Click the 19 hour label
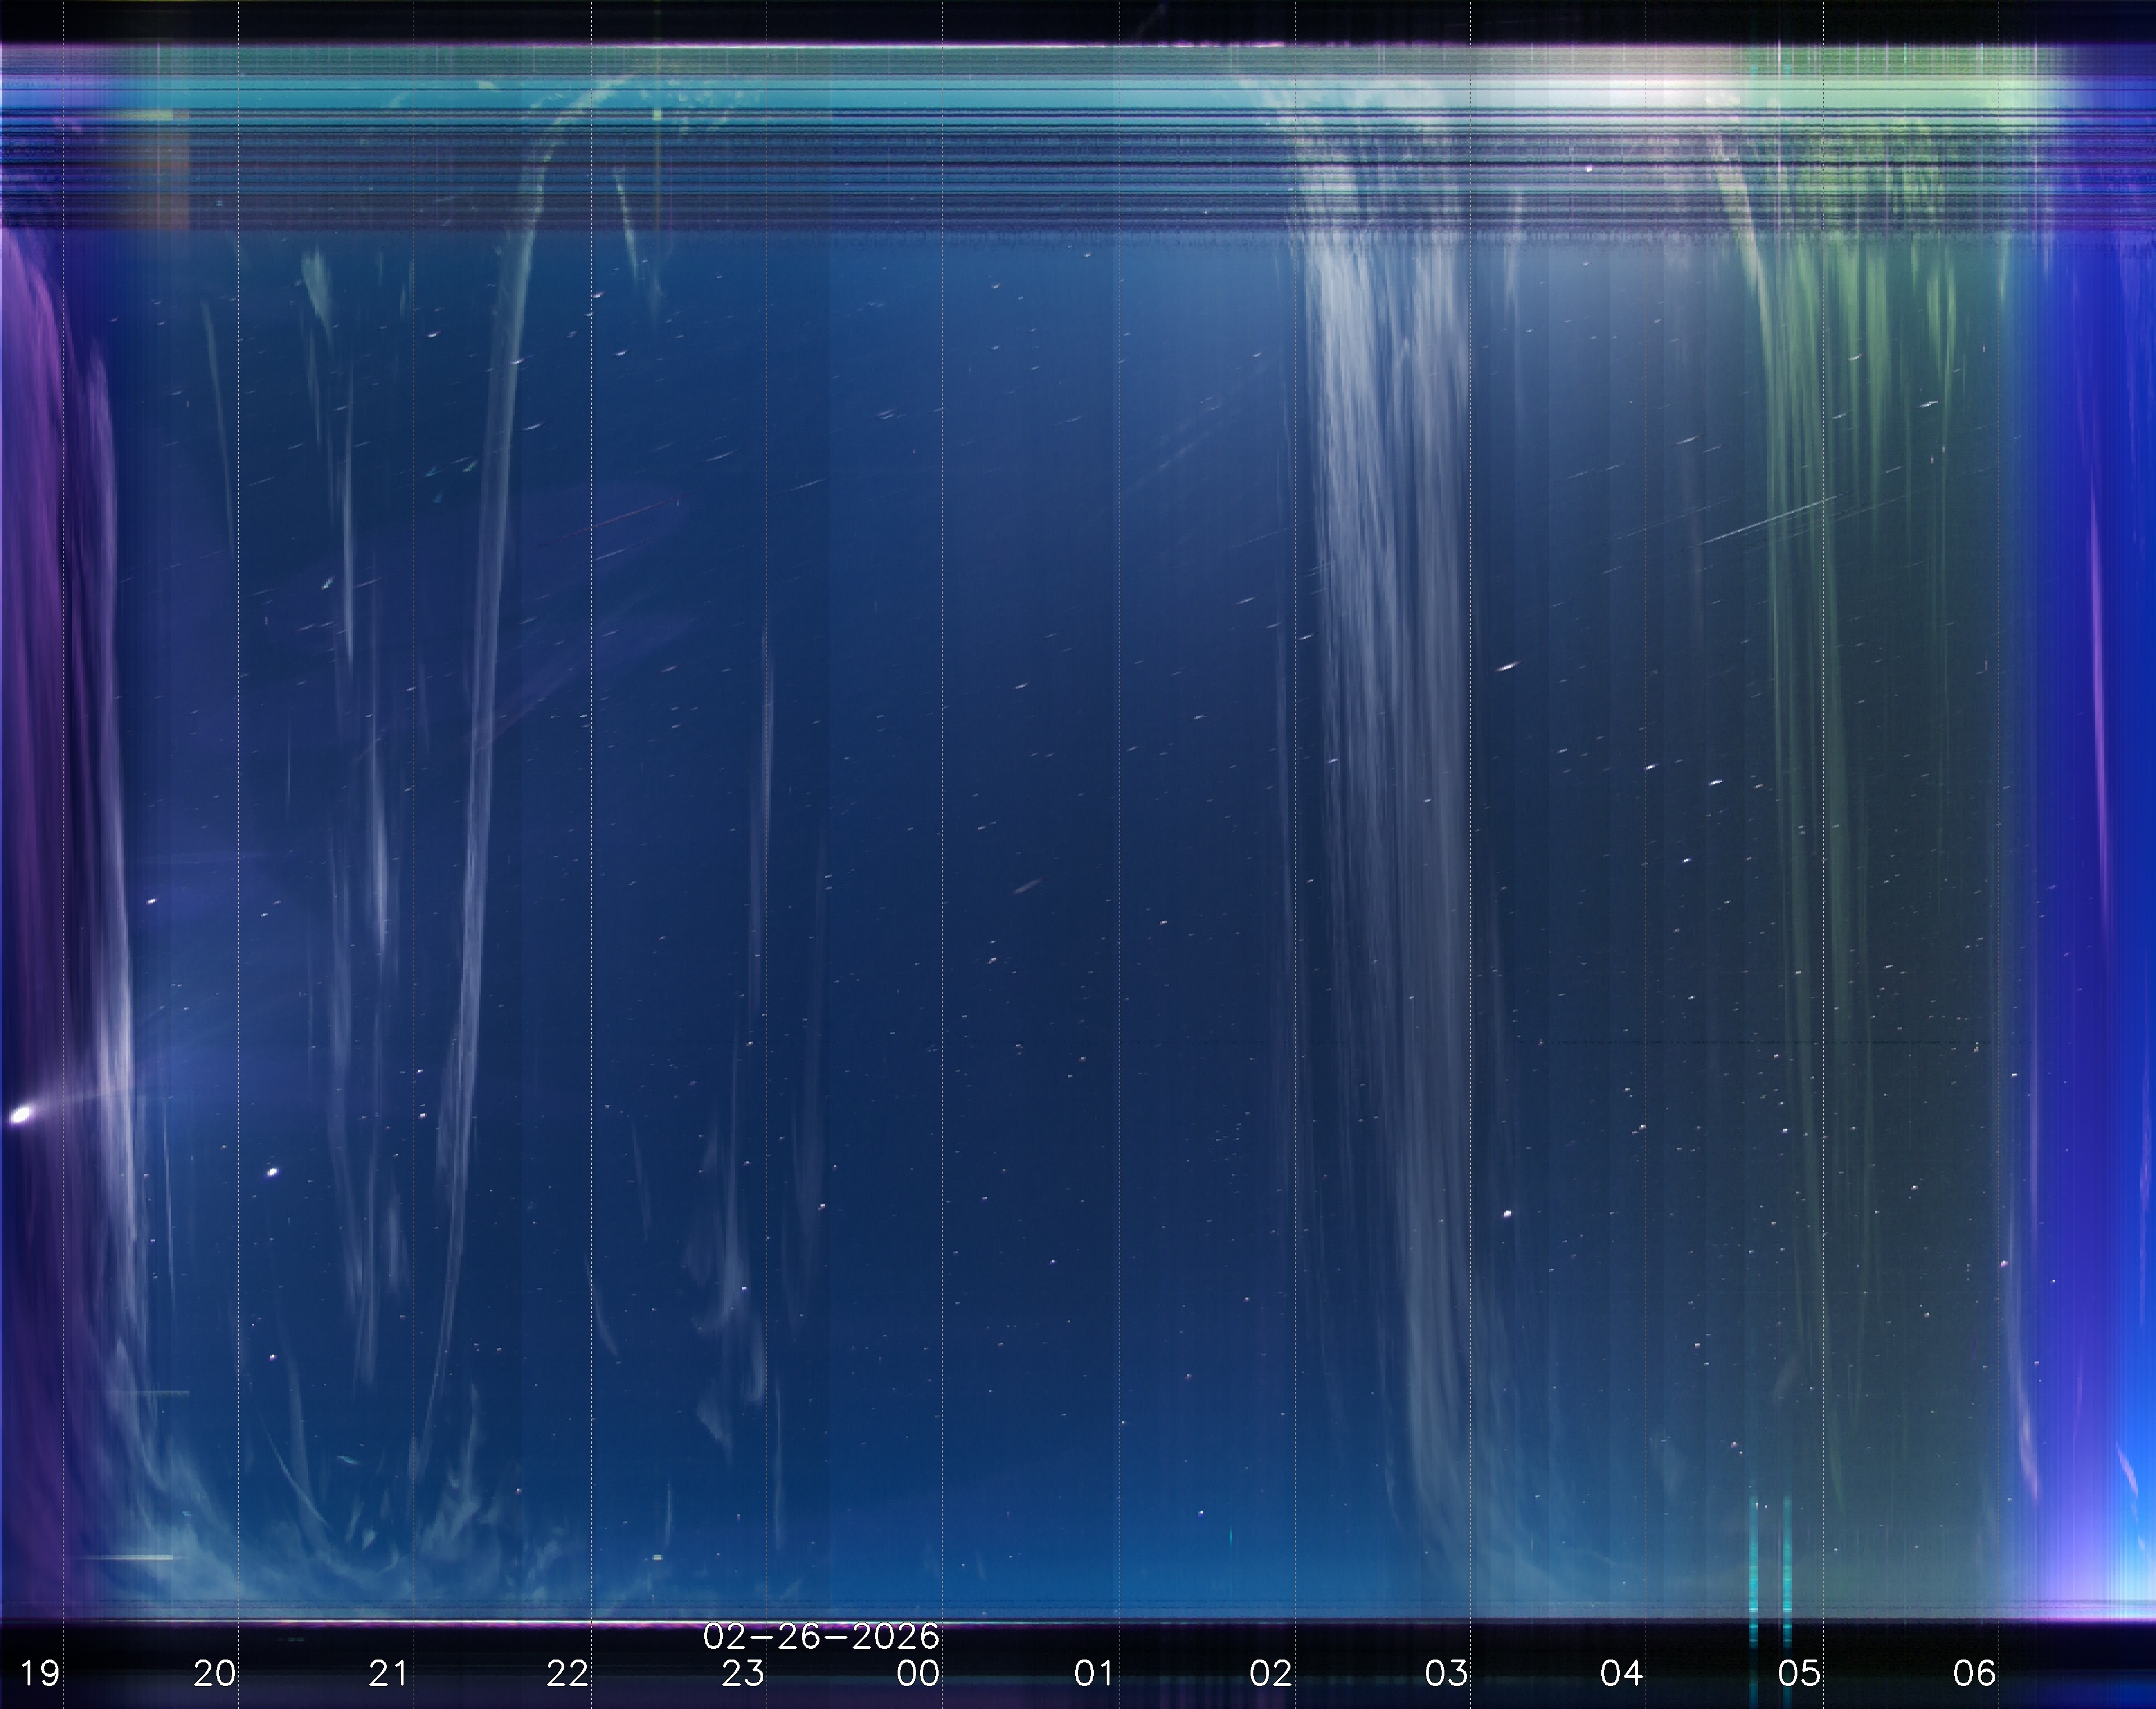 (40, 1674)
